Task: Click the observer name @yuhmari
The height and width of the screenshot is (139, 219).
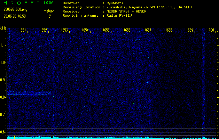Action: point(115,3)
